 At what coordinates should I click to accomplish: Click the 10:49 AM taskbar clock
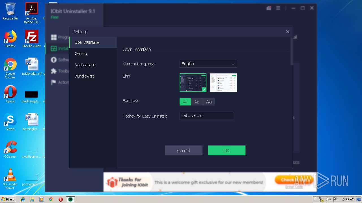click(348, 199)
